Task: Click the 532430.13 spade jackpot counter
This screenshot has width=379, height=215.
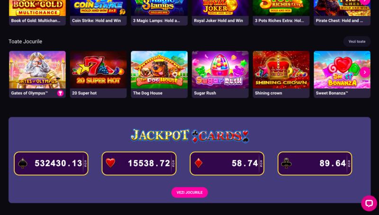Action: [x=51, y=163]
